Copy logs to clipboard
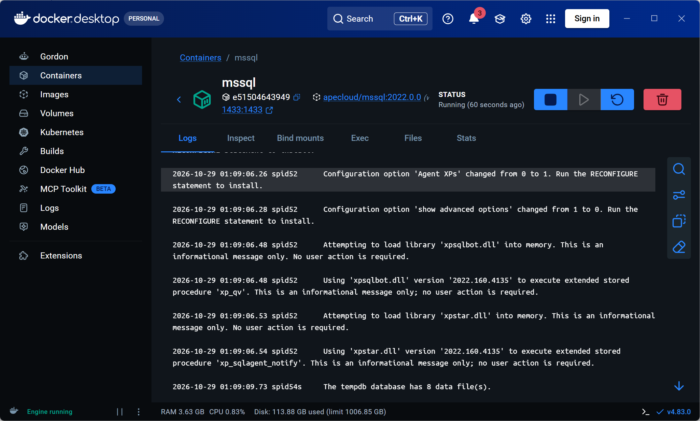The height and width of the screenshot is (421, 700). click(679, 221)
